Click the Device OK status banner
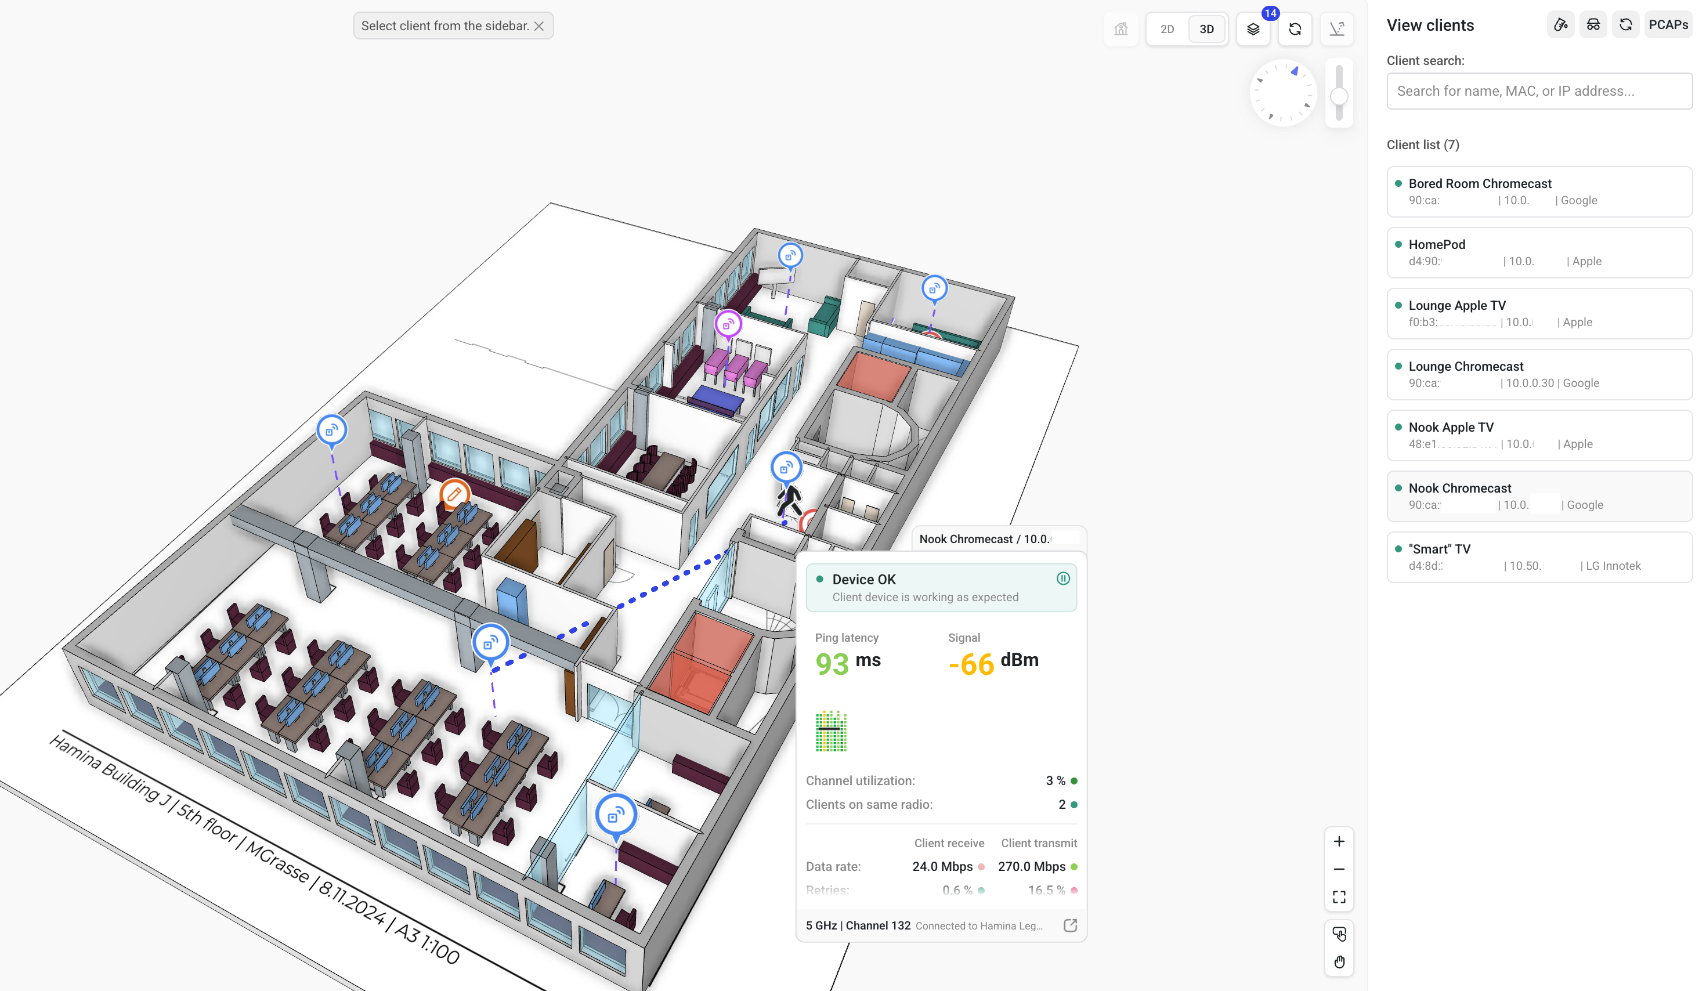The height and width of the screenshot is (991, 1706). pos(941,588)
